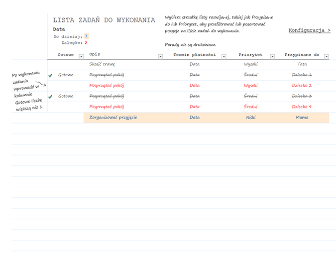Click the 'Do dzisiaj:' label
This screenshot has width=336, height=259.
68,37
